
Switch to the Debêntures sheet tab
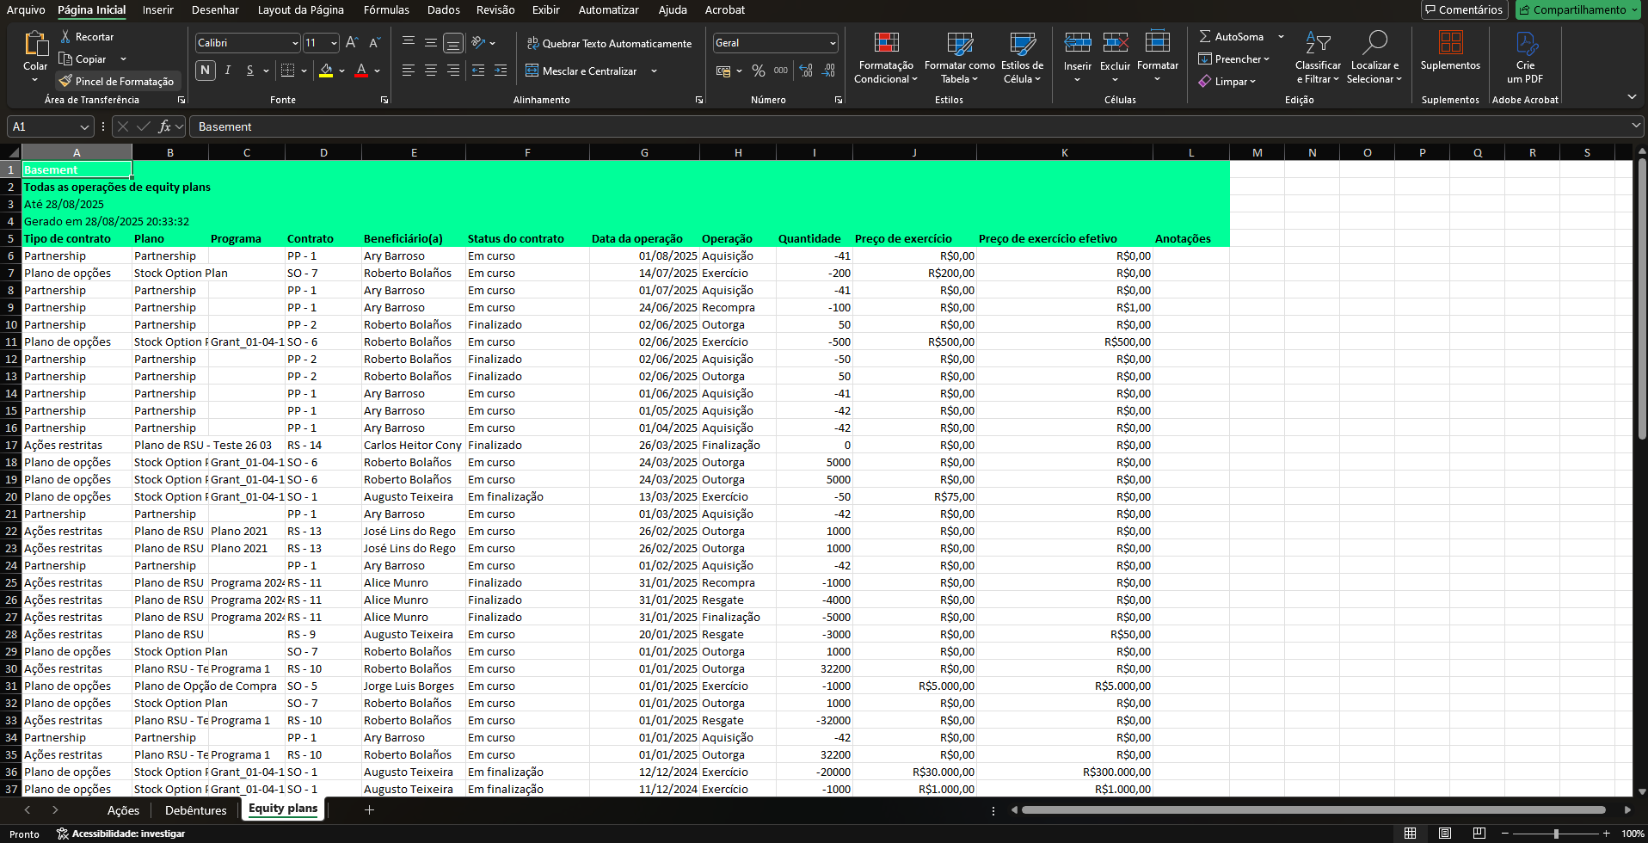tap(195, 810)
